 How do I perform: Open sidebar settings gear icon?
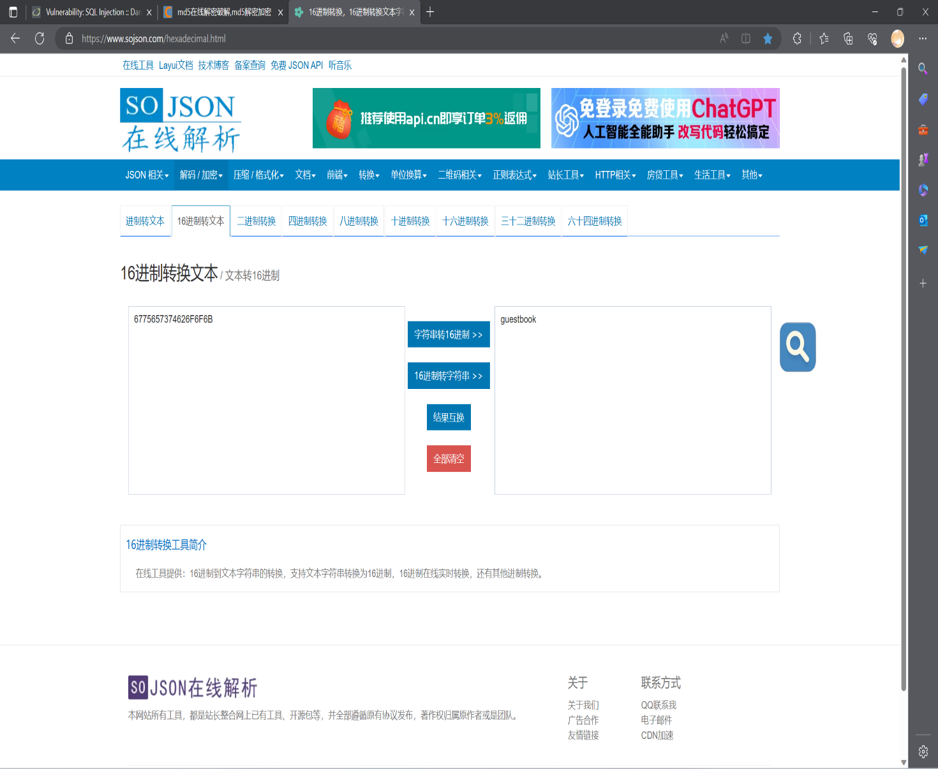(923, 752)
